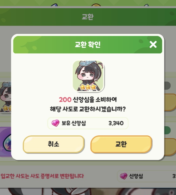Viewport: 176px width, 195px height.
Task: Click the dimmed gray pill at right edge
Action: tap(167, 86)
